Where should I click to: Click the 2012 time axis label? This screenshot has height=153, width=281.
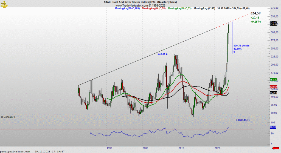[181, 148]
